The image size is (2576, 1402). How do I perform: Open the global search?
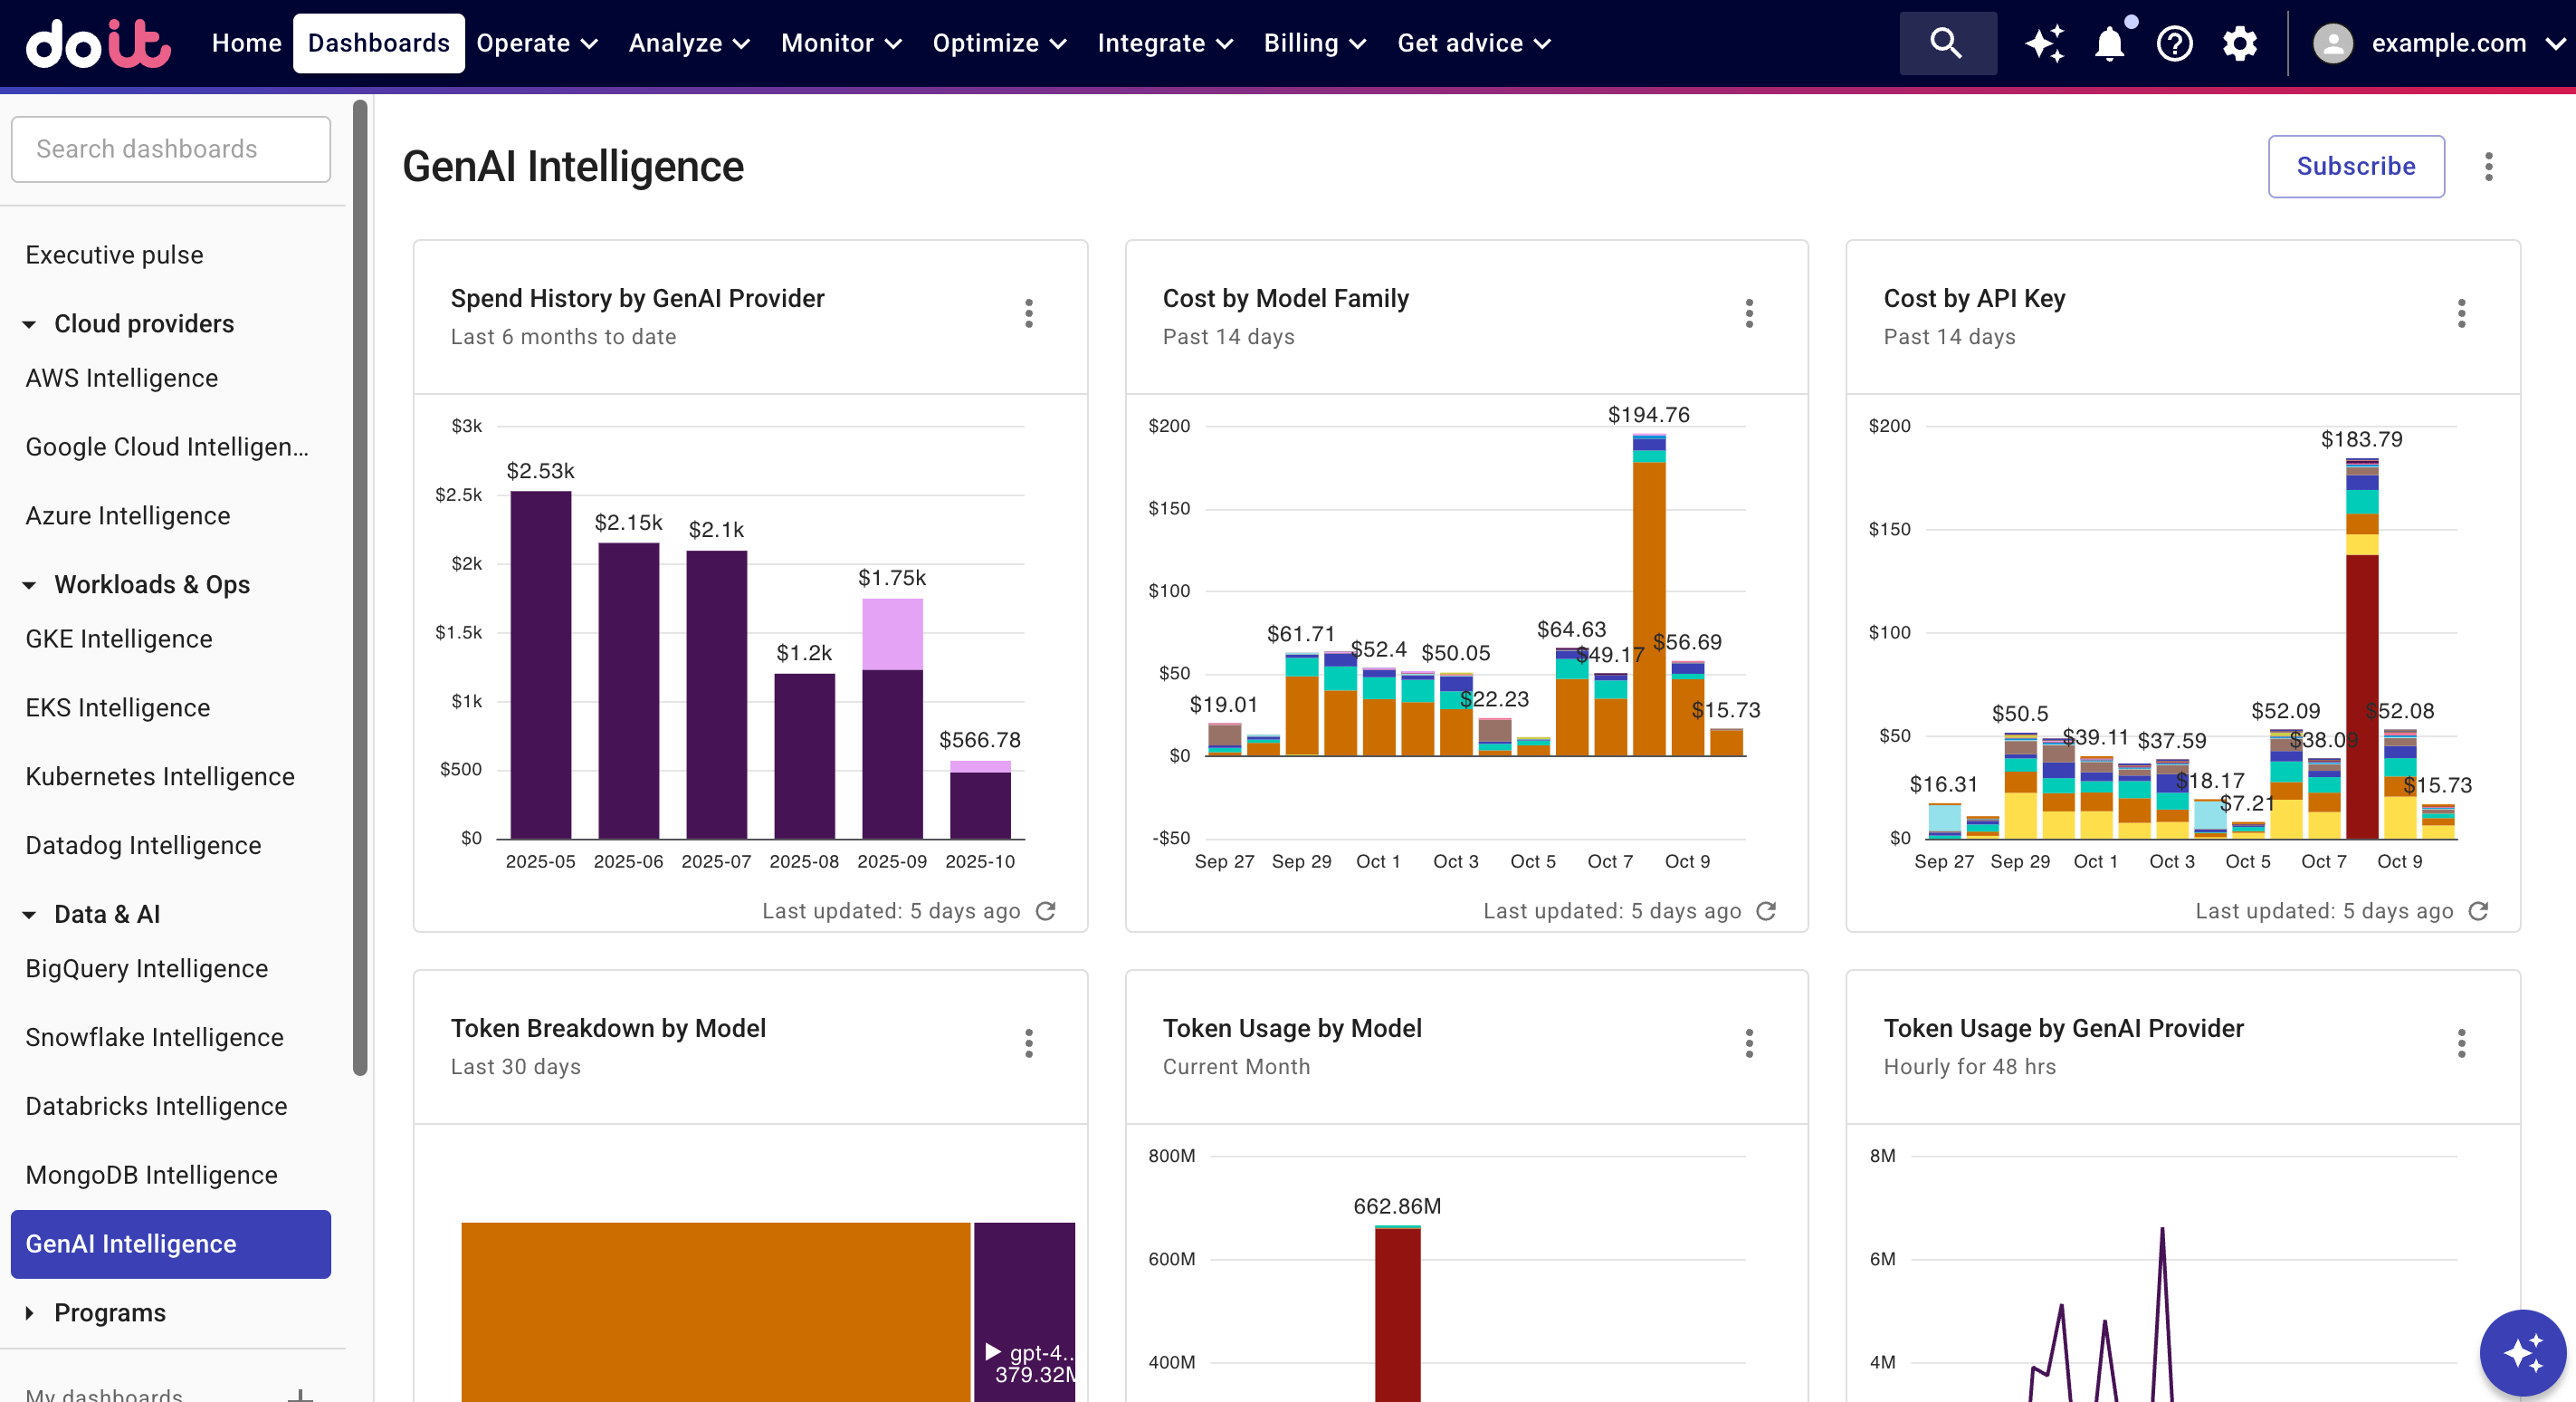coord(1947,43)
